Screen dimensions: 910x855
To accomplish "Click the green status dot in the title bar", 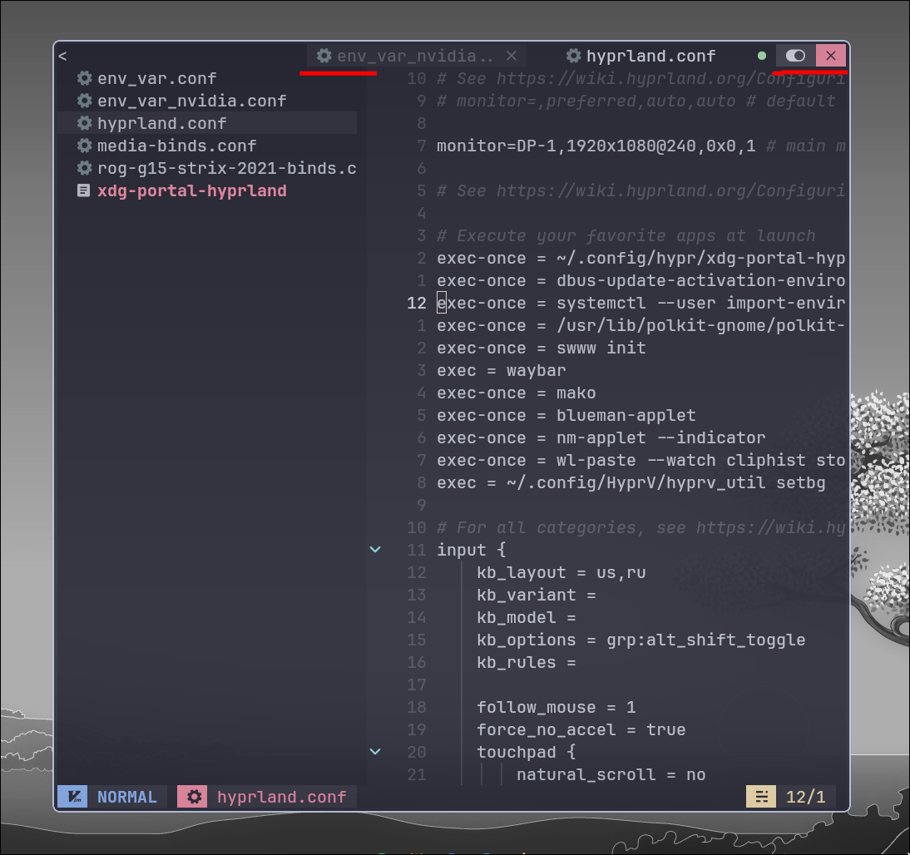I will pyautogui.click(x=761, y=55).
